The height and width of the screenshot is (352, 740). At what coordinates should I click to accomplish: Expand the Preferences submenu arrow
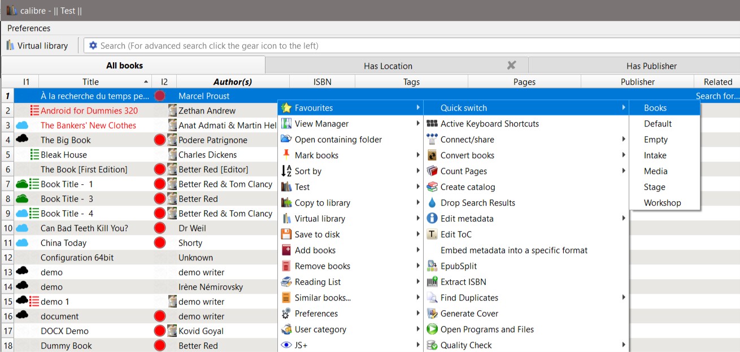pos(418,314)
